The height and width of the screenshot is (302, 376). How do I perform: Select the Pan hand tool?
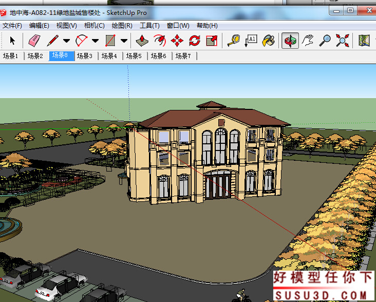pos(307,40)
